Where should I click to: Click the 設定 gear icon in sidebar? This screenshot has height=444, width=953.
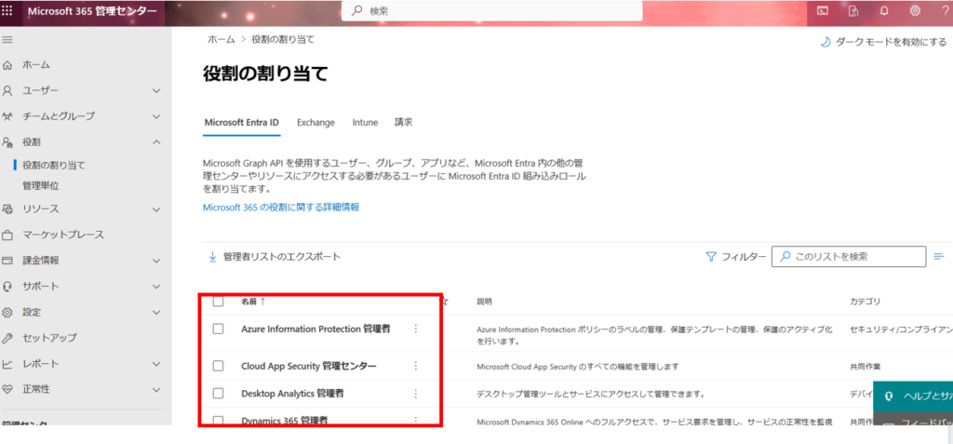pos(7,312)
